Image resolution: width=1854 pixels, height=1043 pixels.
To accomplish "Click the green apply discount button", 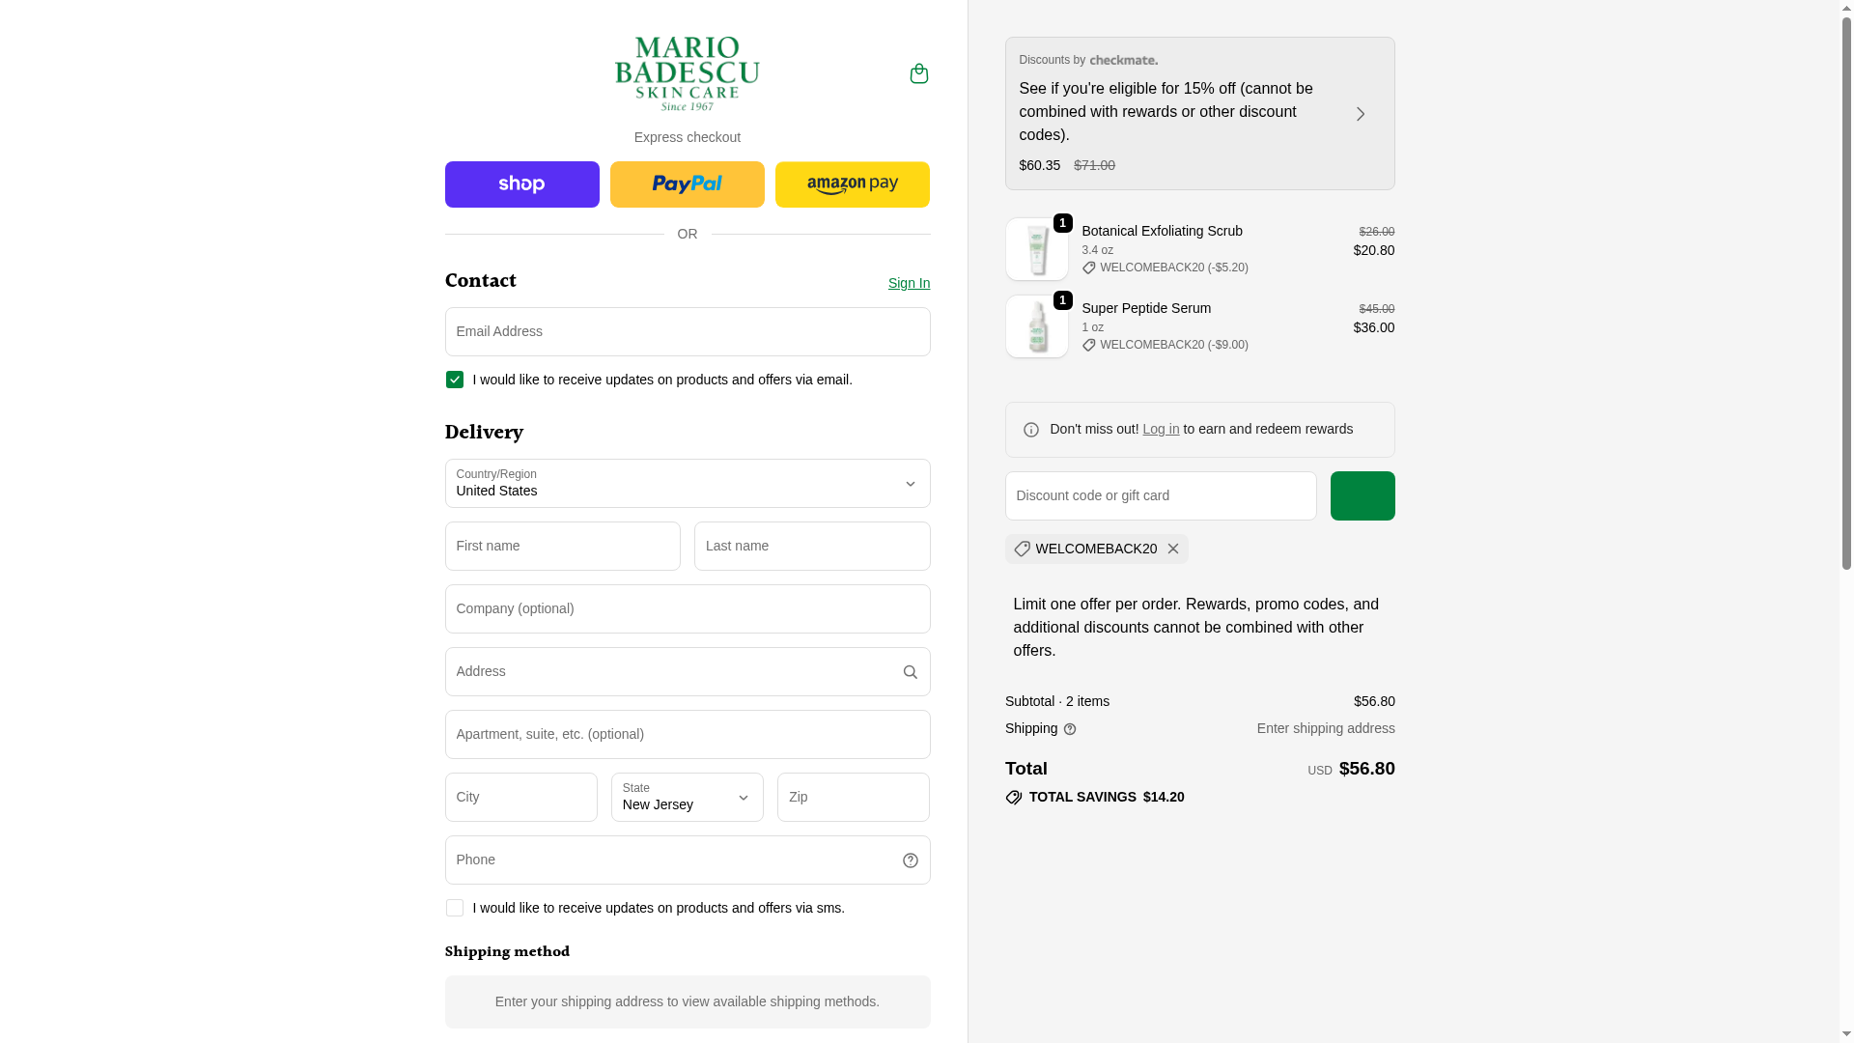I will (1362, 495).
